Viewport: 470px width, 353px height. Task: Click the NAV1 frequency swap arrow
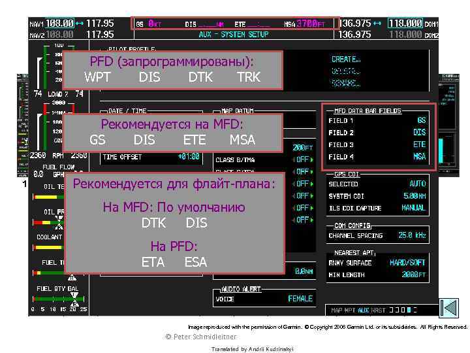click(x=80, y=23)
